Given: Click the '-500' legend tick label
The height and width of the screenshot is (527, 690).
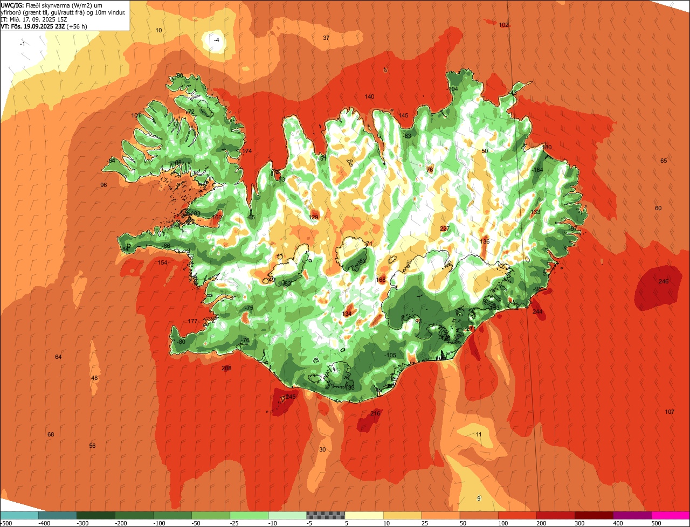Looking at the screenshot, I should [x=6, y=523].
